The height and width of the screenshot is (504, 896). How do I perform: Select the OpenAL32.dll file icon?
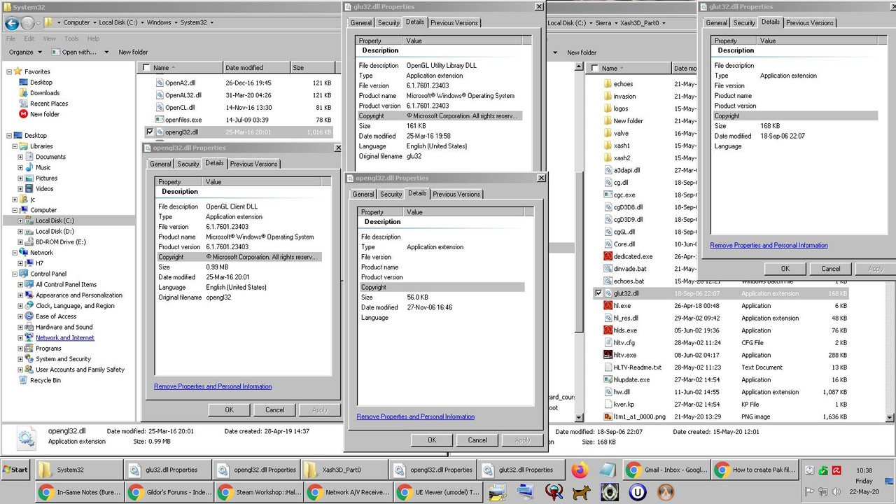pos(160,95)
